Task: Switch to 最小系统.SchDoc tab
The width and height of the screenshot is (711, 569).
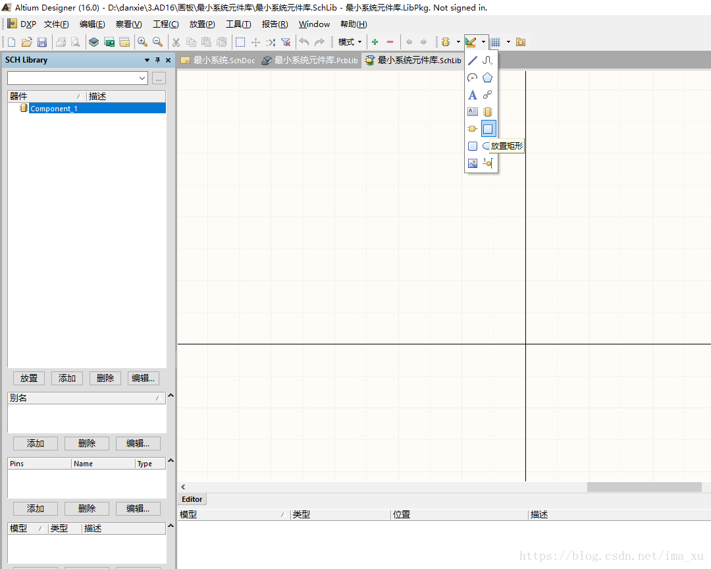Action: click(218, 61)
